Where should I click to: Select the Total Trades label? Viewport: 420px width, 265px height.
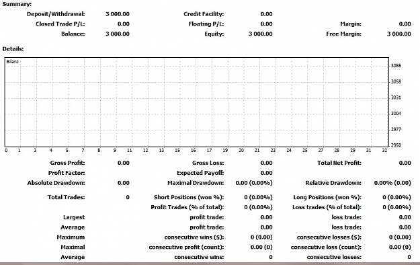[x=66, y=198]
